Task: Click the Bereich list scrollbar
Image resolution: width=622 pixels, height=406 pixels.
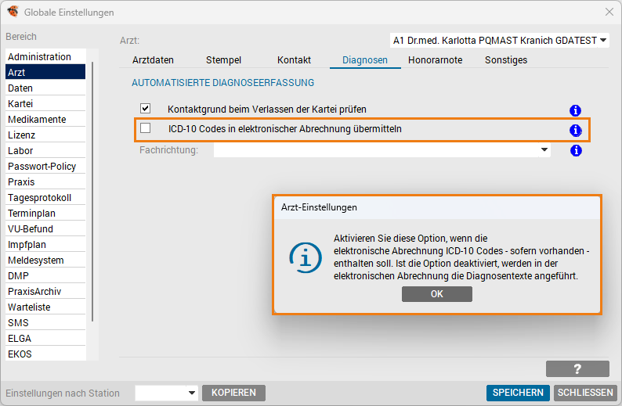Action: 93,188
